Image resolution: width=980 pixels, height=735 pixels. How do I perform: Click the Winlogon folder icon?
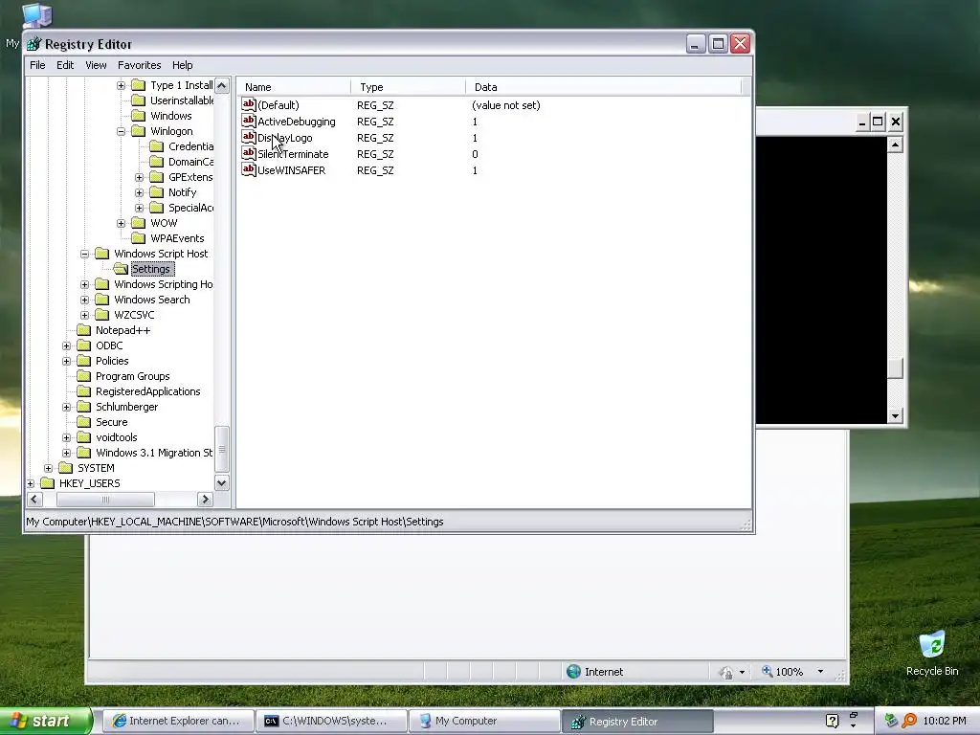tap(139, 130)
